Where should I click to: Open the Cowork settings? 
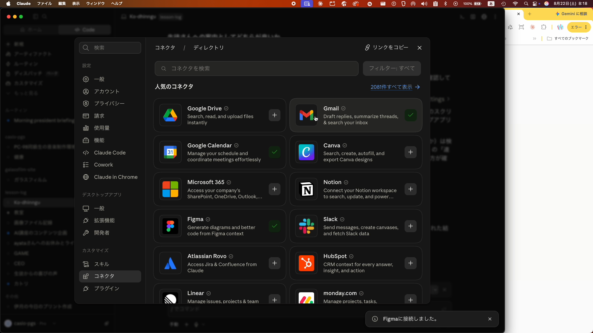[x=110, y=165]
